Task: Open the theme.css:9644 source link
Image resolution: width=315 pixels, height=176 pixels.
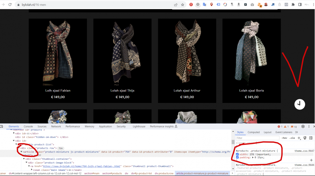Action: (x=304, y=165)
